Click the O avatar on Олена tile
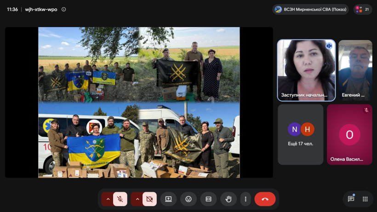Screen dimensions: 377x212 click(349, 135)
